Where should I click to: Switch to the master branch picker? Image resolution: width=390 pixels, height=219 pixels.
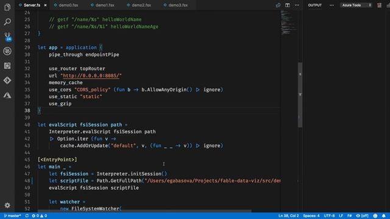tap(12, 216)
